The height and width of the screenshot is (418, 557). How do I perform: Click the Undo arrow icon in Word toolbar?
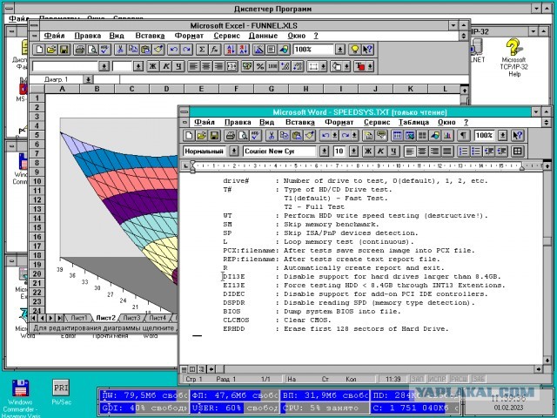(325, 136)
